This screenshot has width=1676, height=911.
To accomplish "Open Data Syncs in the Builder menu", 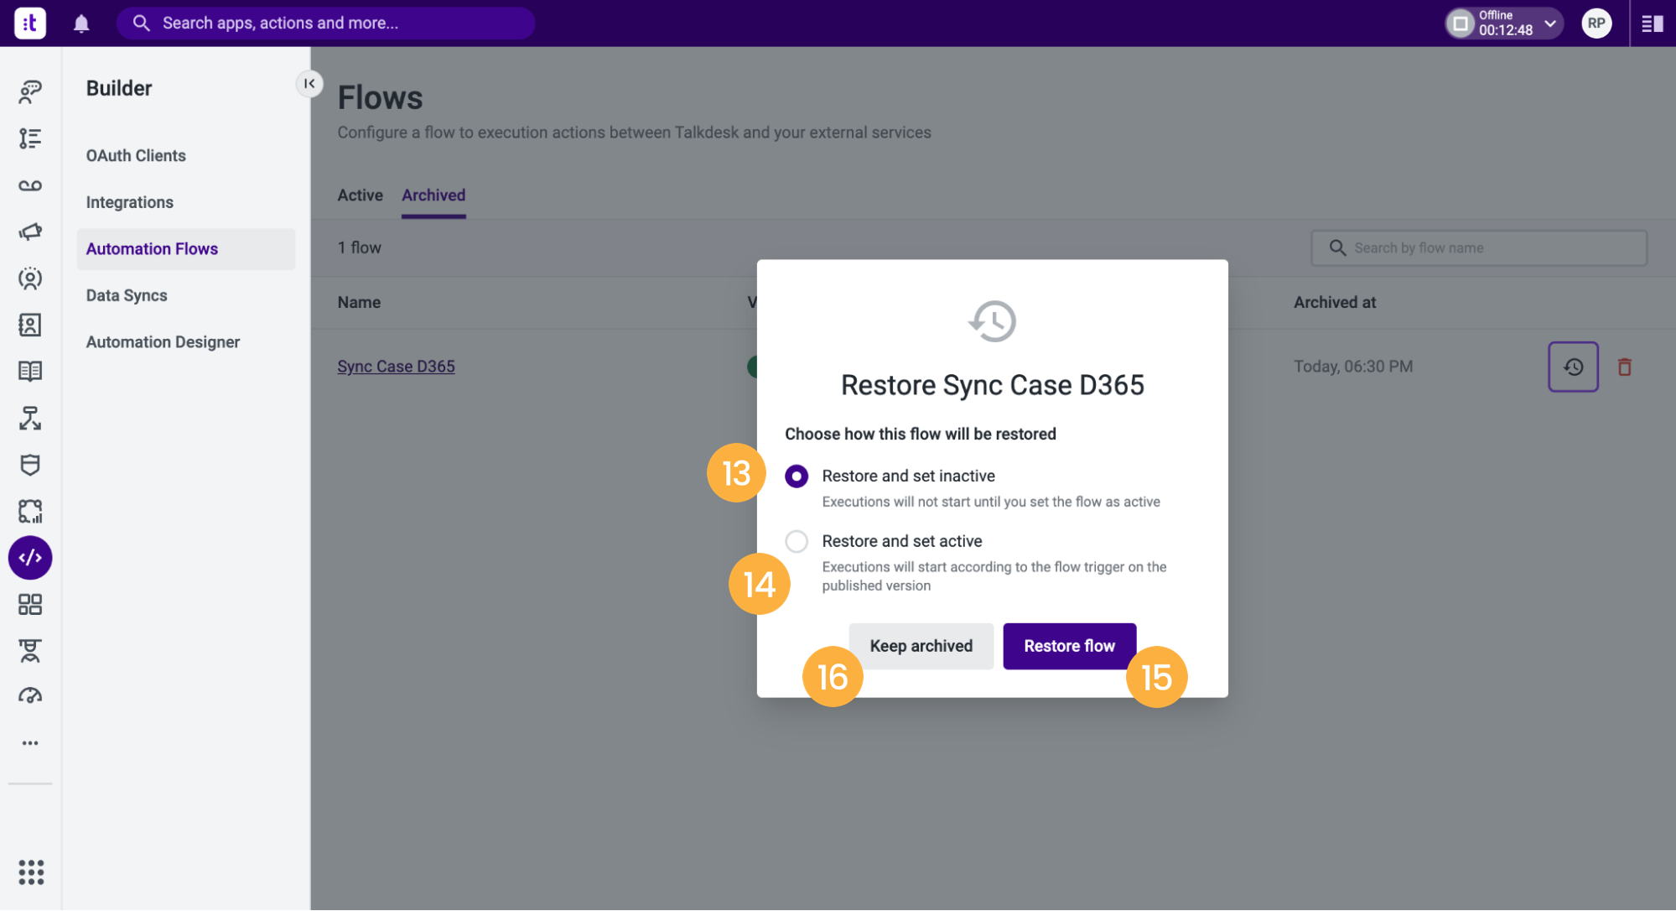I will coord(127,295).
